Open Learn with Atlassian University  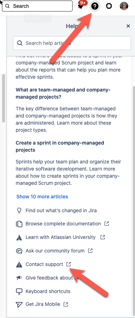[60, 237]
